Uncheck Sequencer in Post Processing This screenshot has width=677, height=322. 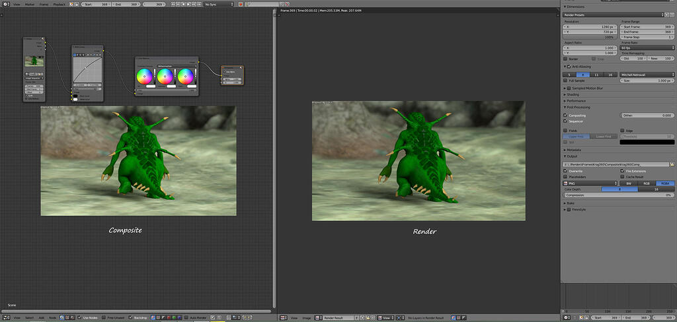click(x=566, y=121)
